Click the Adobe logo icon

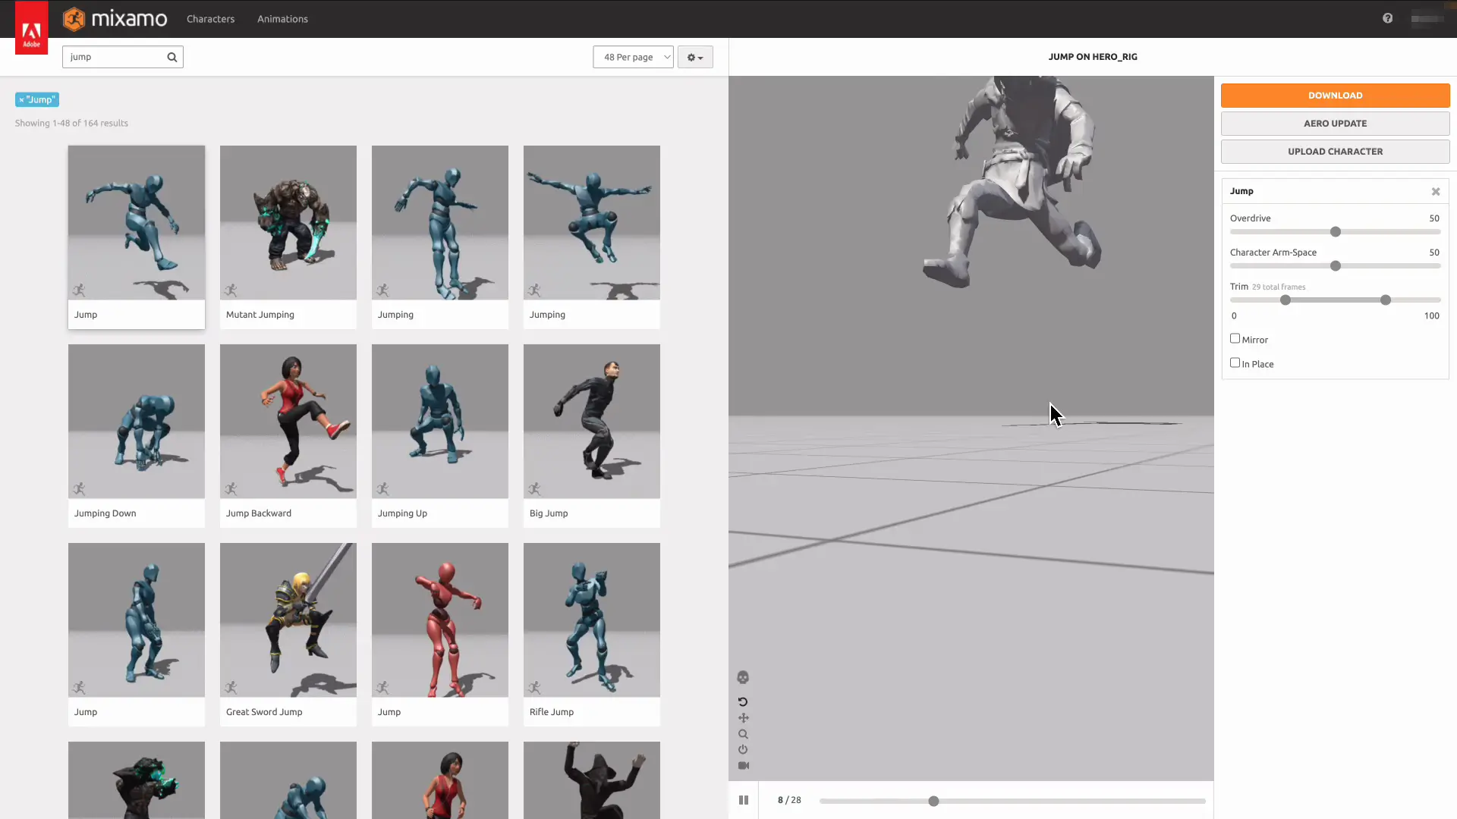point(31,28)
